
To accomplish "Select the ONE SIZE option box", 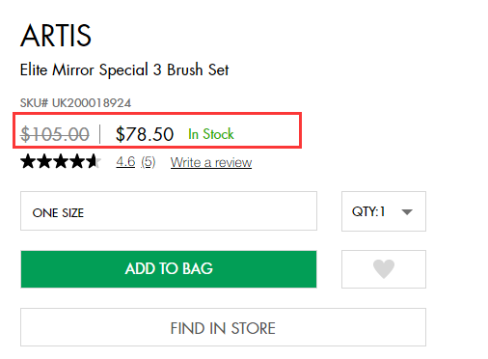I will point(169,211).
